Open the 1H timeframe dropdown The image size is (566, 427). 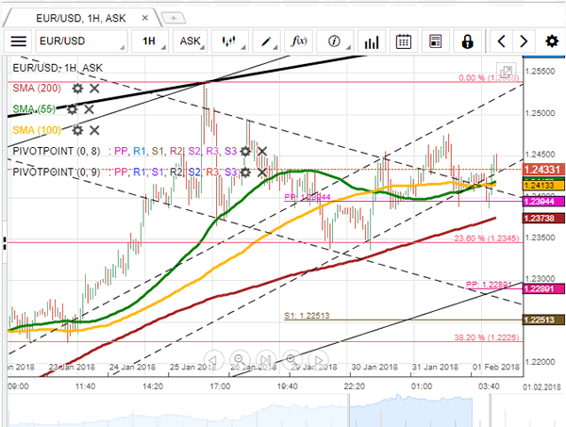(x=150, y=41)
